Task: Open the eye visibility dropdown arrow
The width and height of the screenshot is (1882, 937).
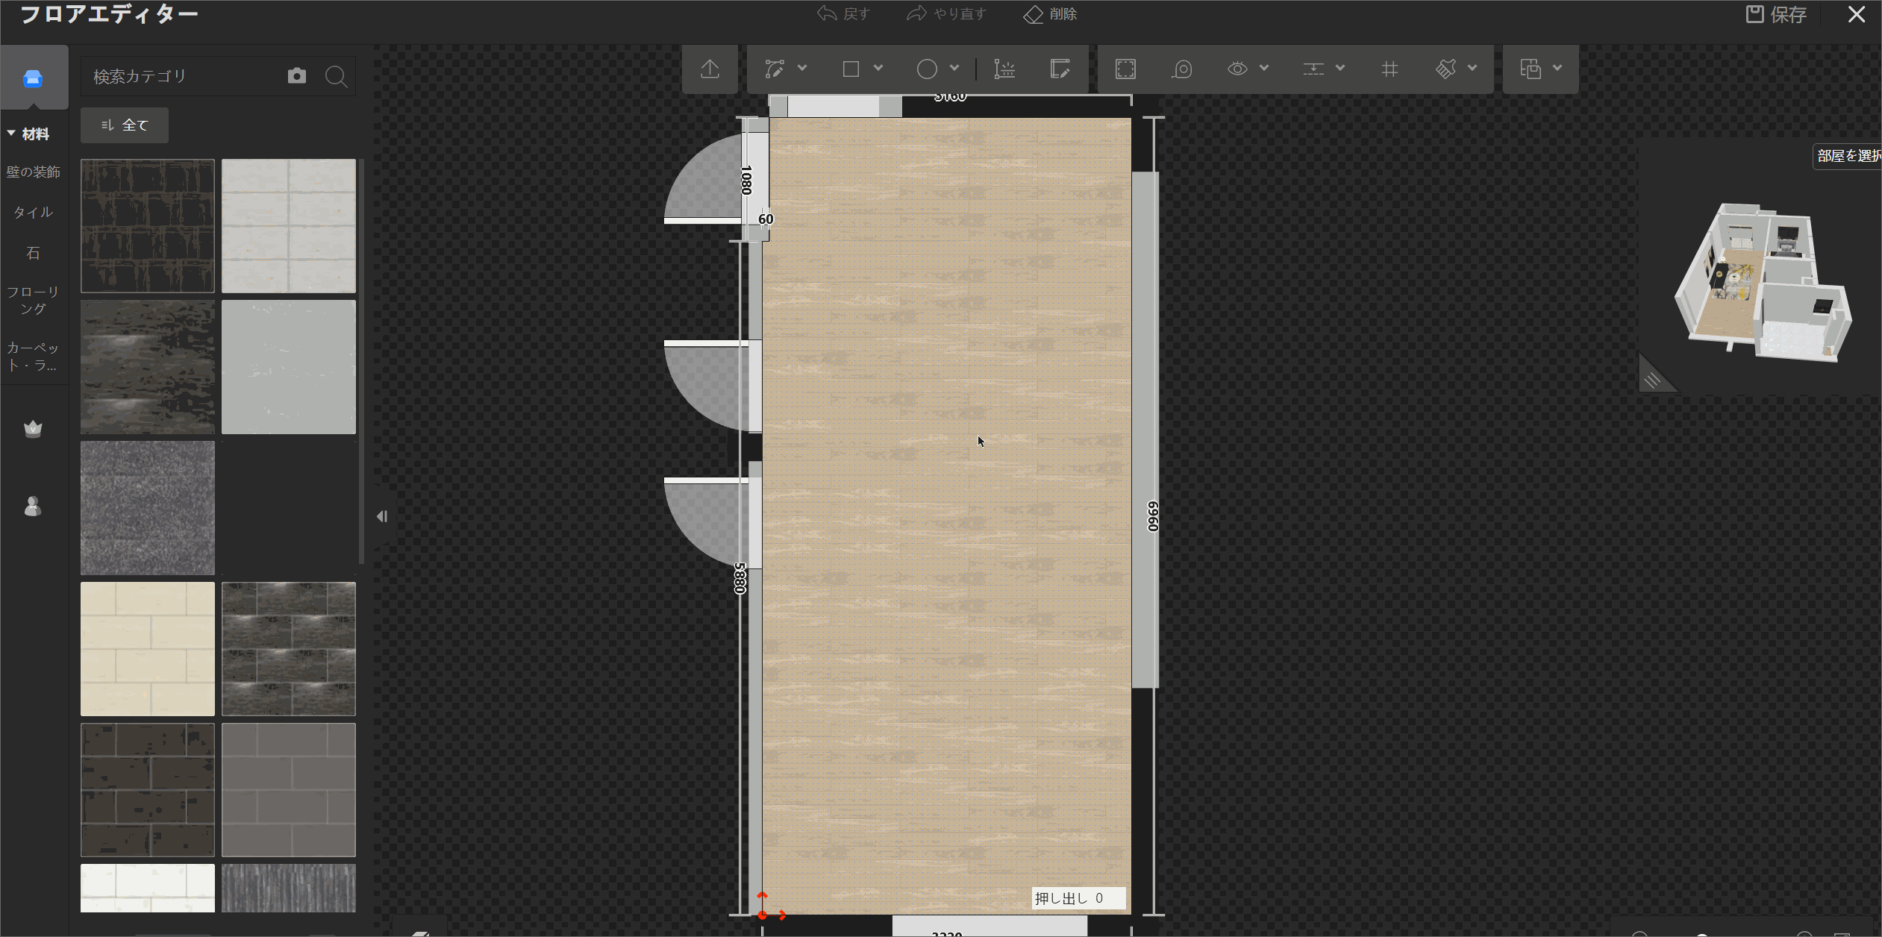Action: tap(1264, 68)
